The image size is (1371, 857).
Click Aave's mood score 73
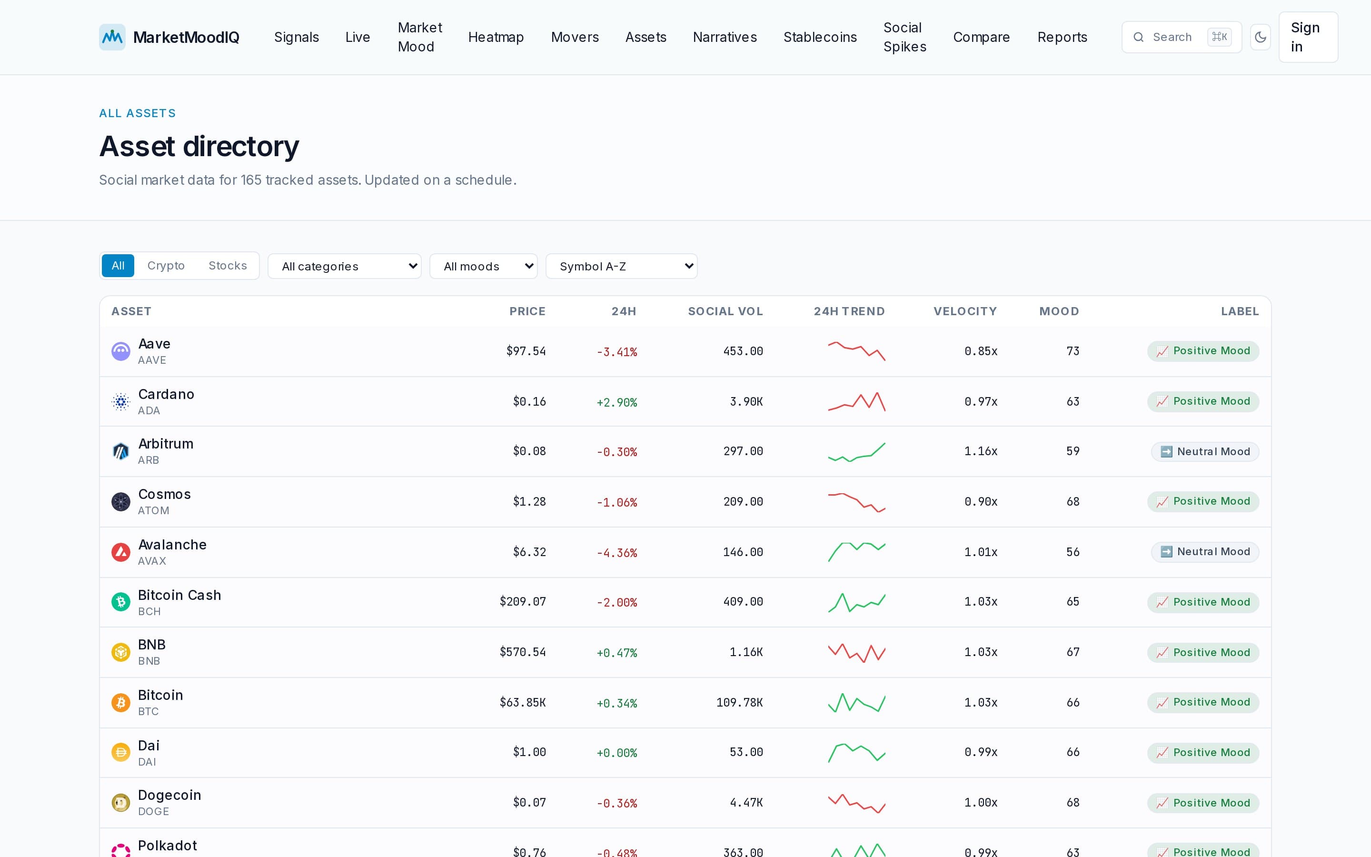tap(1073, 351)
